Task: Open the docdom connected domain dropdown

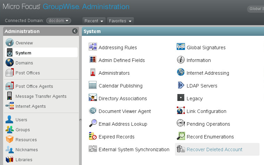Action: click(x=58, y=21)
